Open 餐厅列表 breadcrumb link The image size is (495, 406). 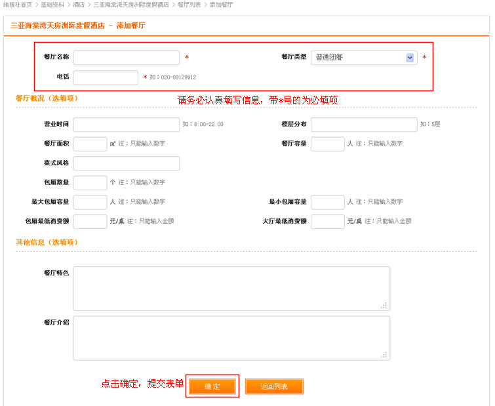(x=190, y=5)
